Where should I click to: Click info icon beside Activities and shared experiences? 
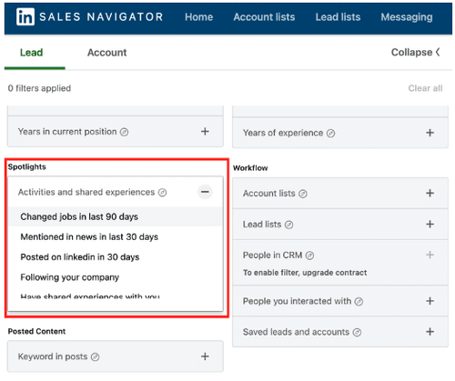[x=162, y=193]
